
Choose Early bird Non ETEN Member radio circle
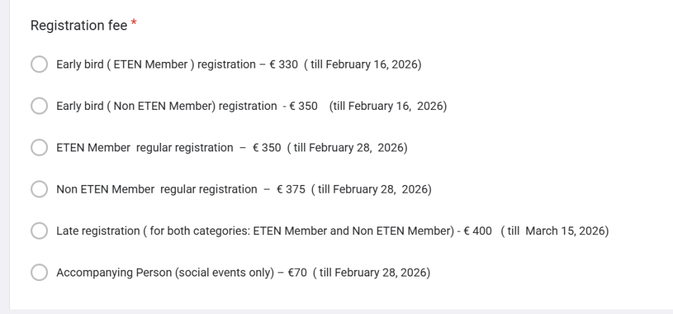click(x=39, y=106)
